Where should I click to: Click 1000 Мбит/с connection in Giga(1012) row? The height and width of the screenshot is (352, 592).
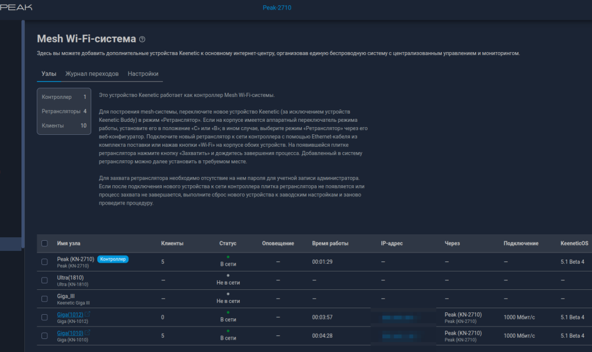click(519, 317)
